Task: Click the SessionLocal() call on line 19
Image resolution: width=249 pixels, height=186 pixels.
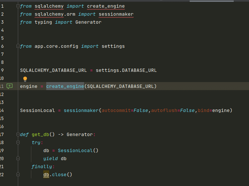Action: [x=78, y=151]
